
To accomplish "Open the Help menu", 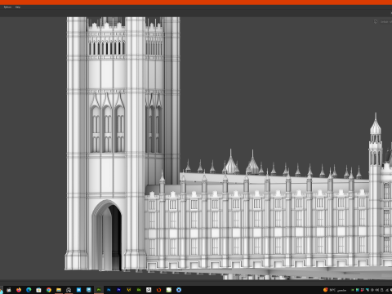I will (18, 7).
